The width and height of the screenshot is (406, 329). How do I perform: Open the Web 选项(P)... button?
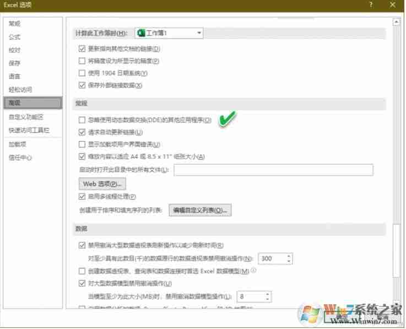pyautogui.click(x=102, y=184)
